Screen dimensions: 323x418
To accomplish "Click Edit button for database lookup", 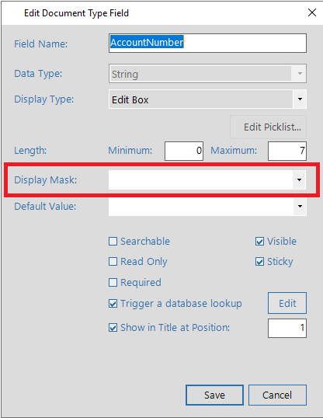I will (x=287, y=303).
